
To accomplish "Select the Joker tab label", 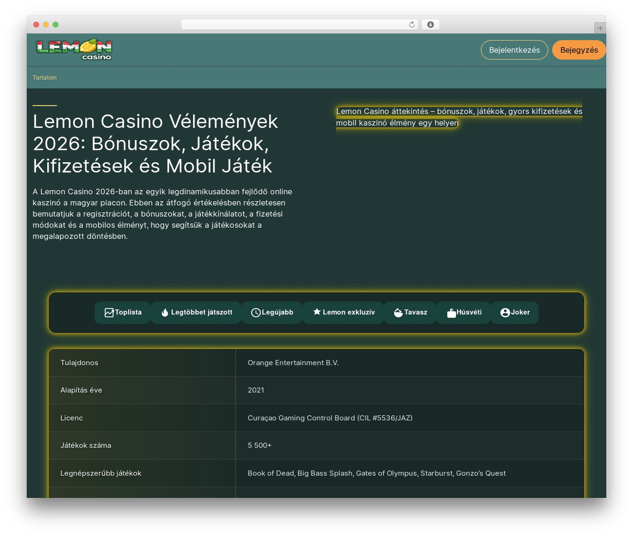I will tap(520, 313).
